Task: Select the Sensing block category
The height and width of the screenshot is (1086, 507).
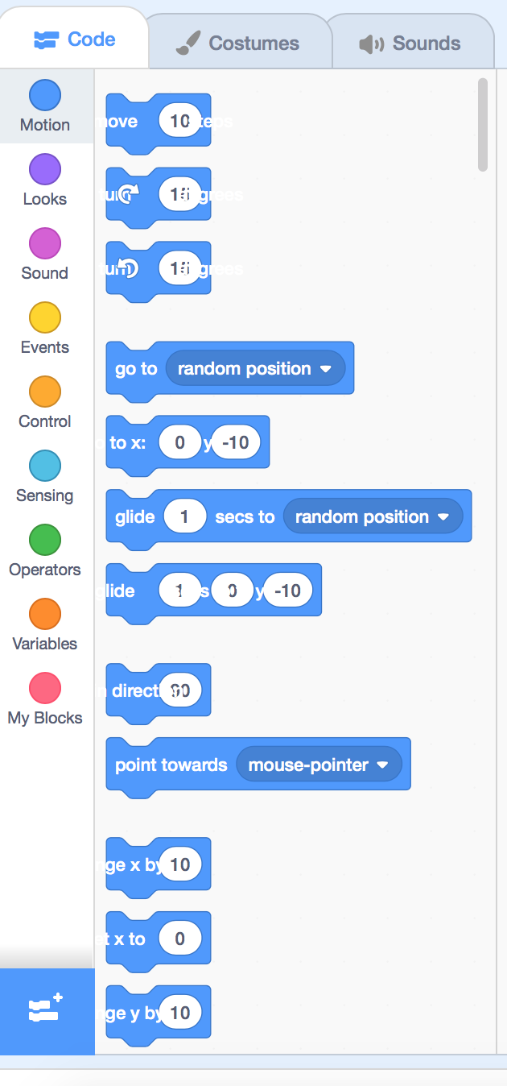Action: point(45,466)
